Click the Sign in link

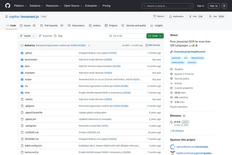click(x=200, y=6)
